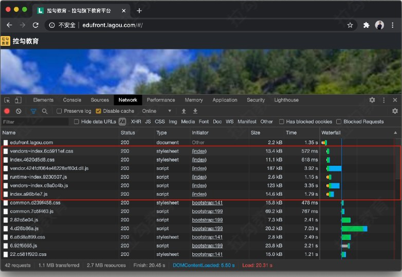Toggle the network filter funnel icon
402x277 pixels.
point(33,111)
